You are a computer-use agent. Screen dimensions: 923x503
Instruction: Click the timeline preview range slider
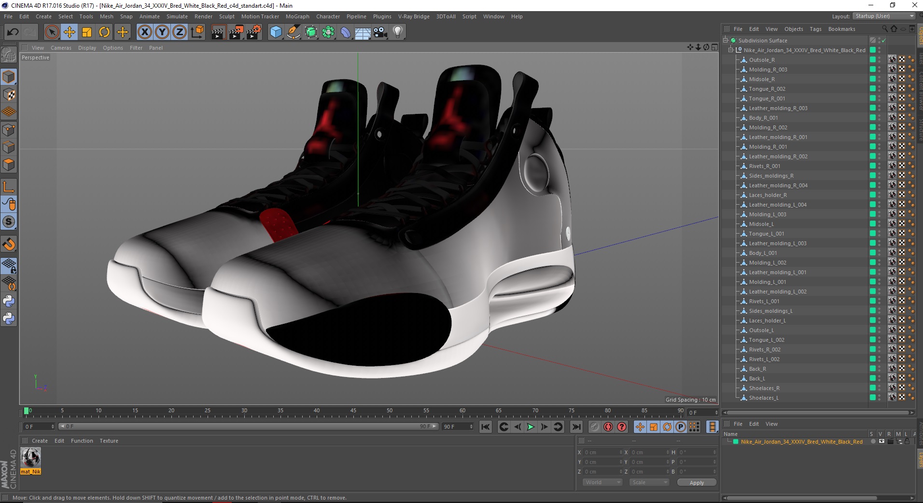[x=248, y=426]
